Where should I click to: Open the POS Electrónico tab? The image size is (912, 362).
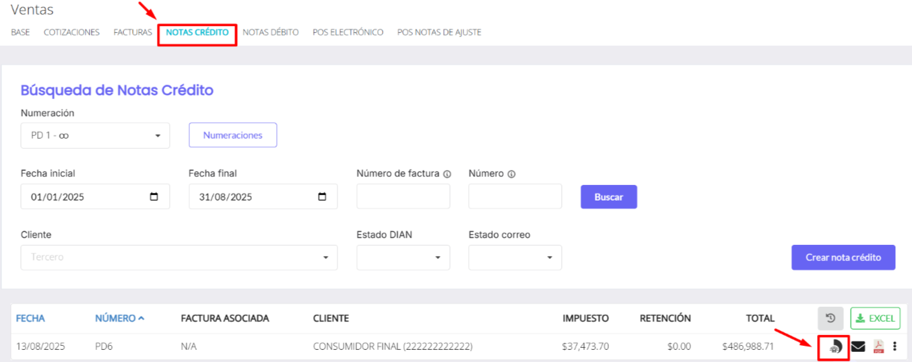click(348, 32)
